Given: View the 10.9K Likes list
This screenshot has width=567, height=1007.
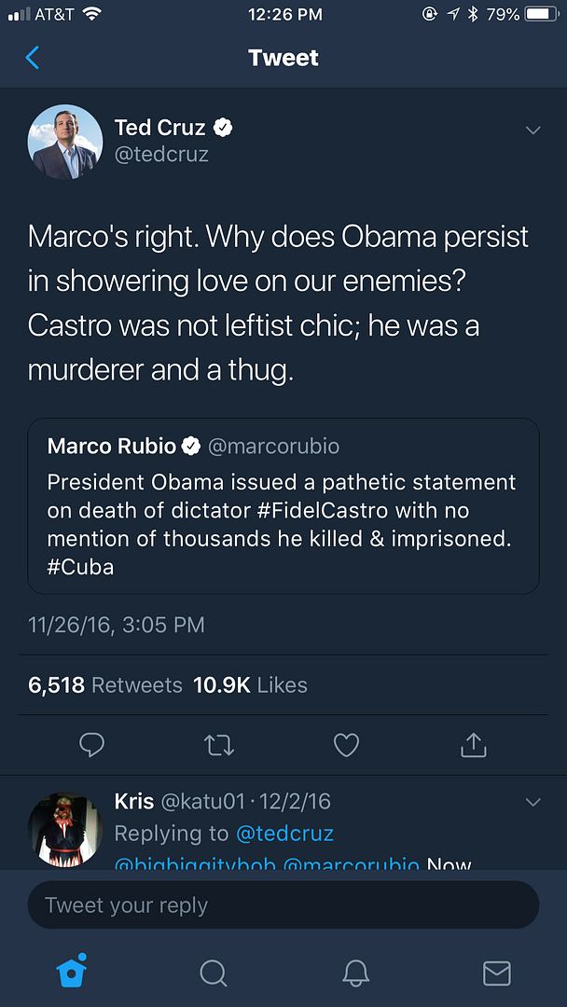Looking at the screenshot, I should [250, 685].
